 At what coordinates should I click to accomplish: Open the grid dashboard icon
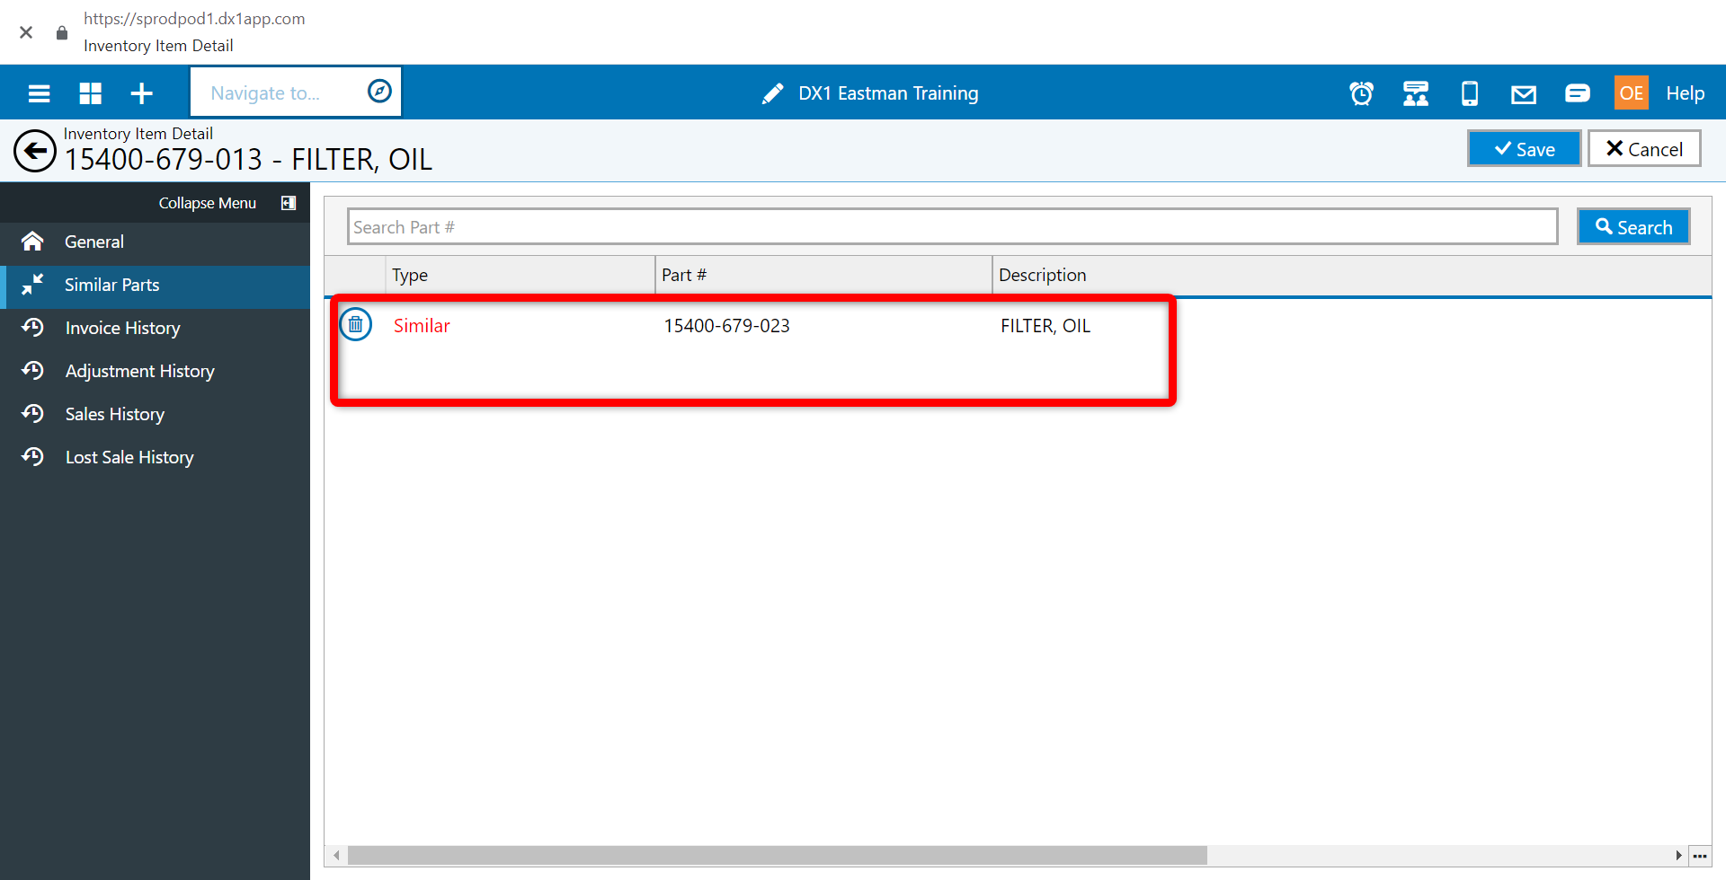click(91, 93)
